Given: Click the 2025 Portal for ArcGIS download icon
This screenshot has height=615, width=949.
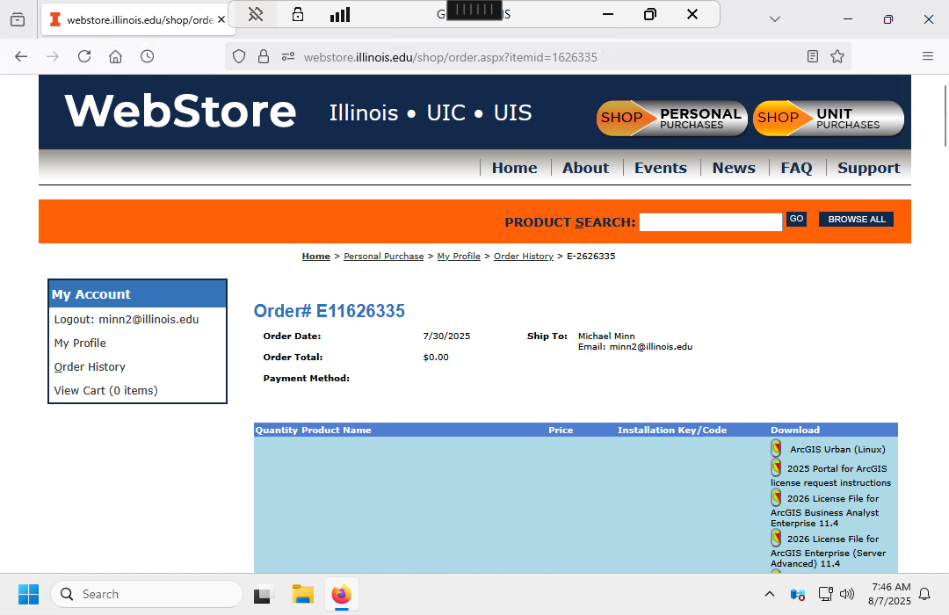Looking at the screenshot, I should click(x=777, y=467).
